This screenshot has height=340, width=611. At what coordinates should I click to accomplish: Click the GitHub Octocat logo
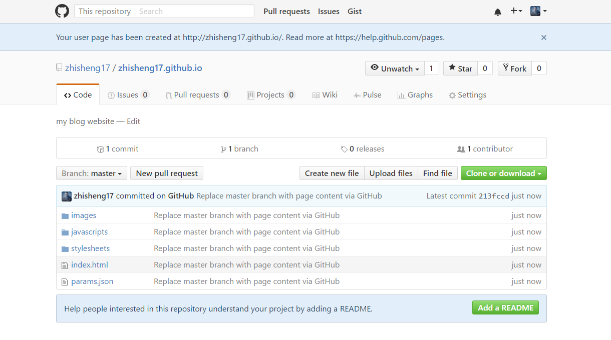click(x=62, y=11)
